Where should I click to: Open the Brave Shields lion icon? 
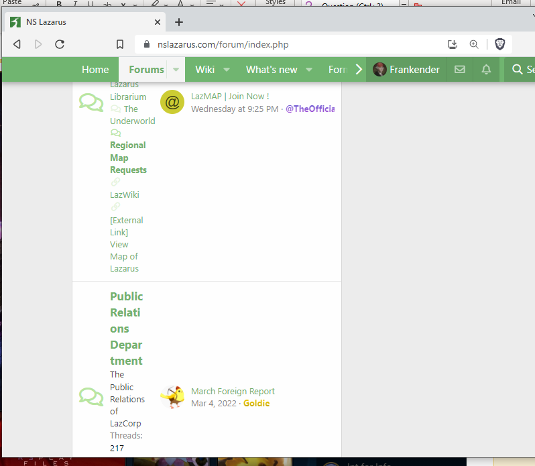pyautogui.click(x=499, y=44)
